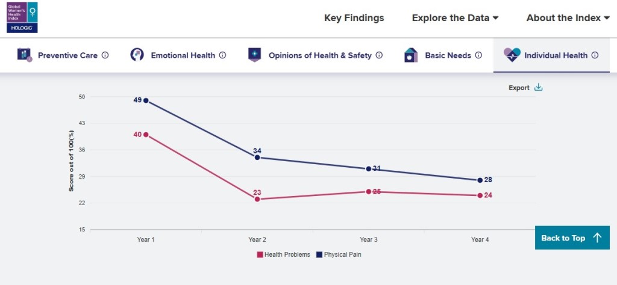617x285 pixels.
Task: Expand the Explore the Data dropdown
Action: [455, 18]
